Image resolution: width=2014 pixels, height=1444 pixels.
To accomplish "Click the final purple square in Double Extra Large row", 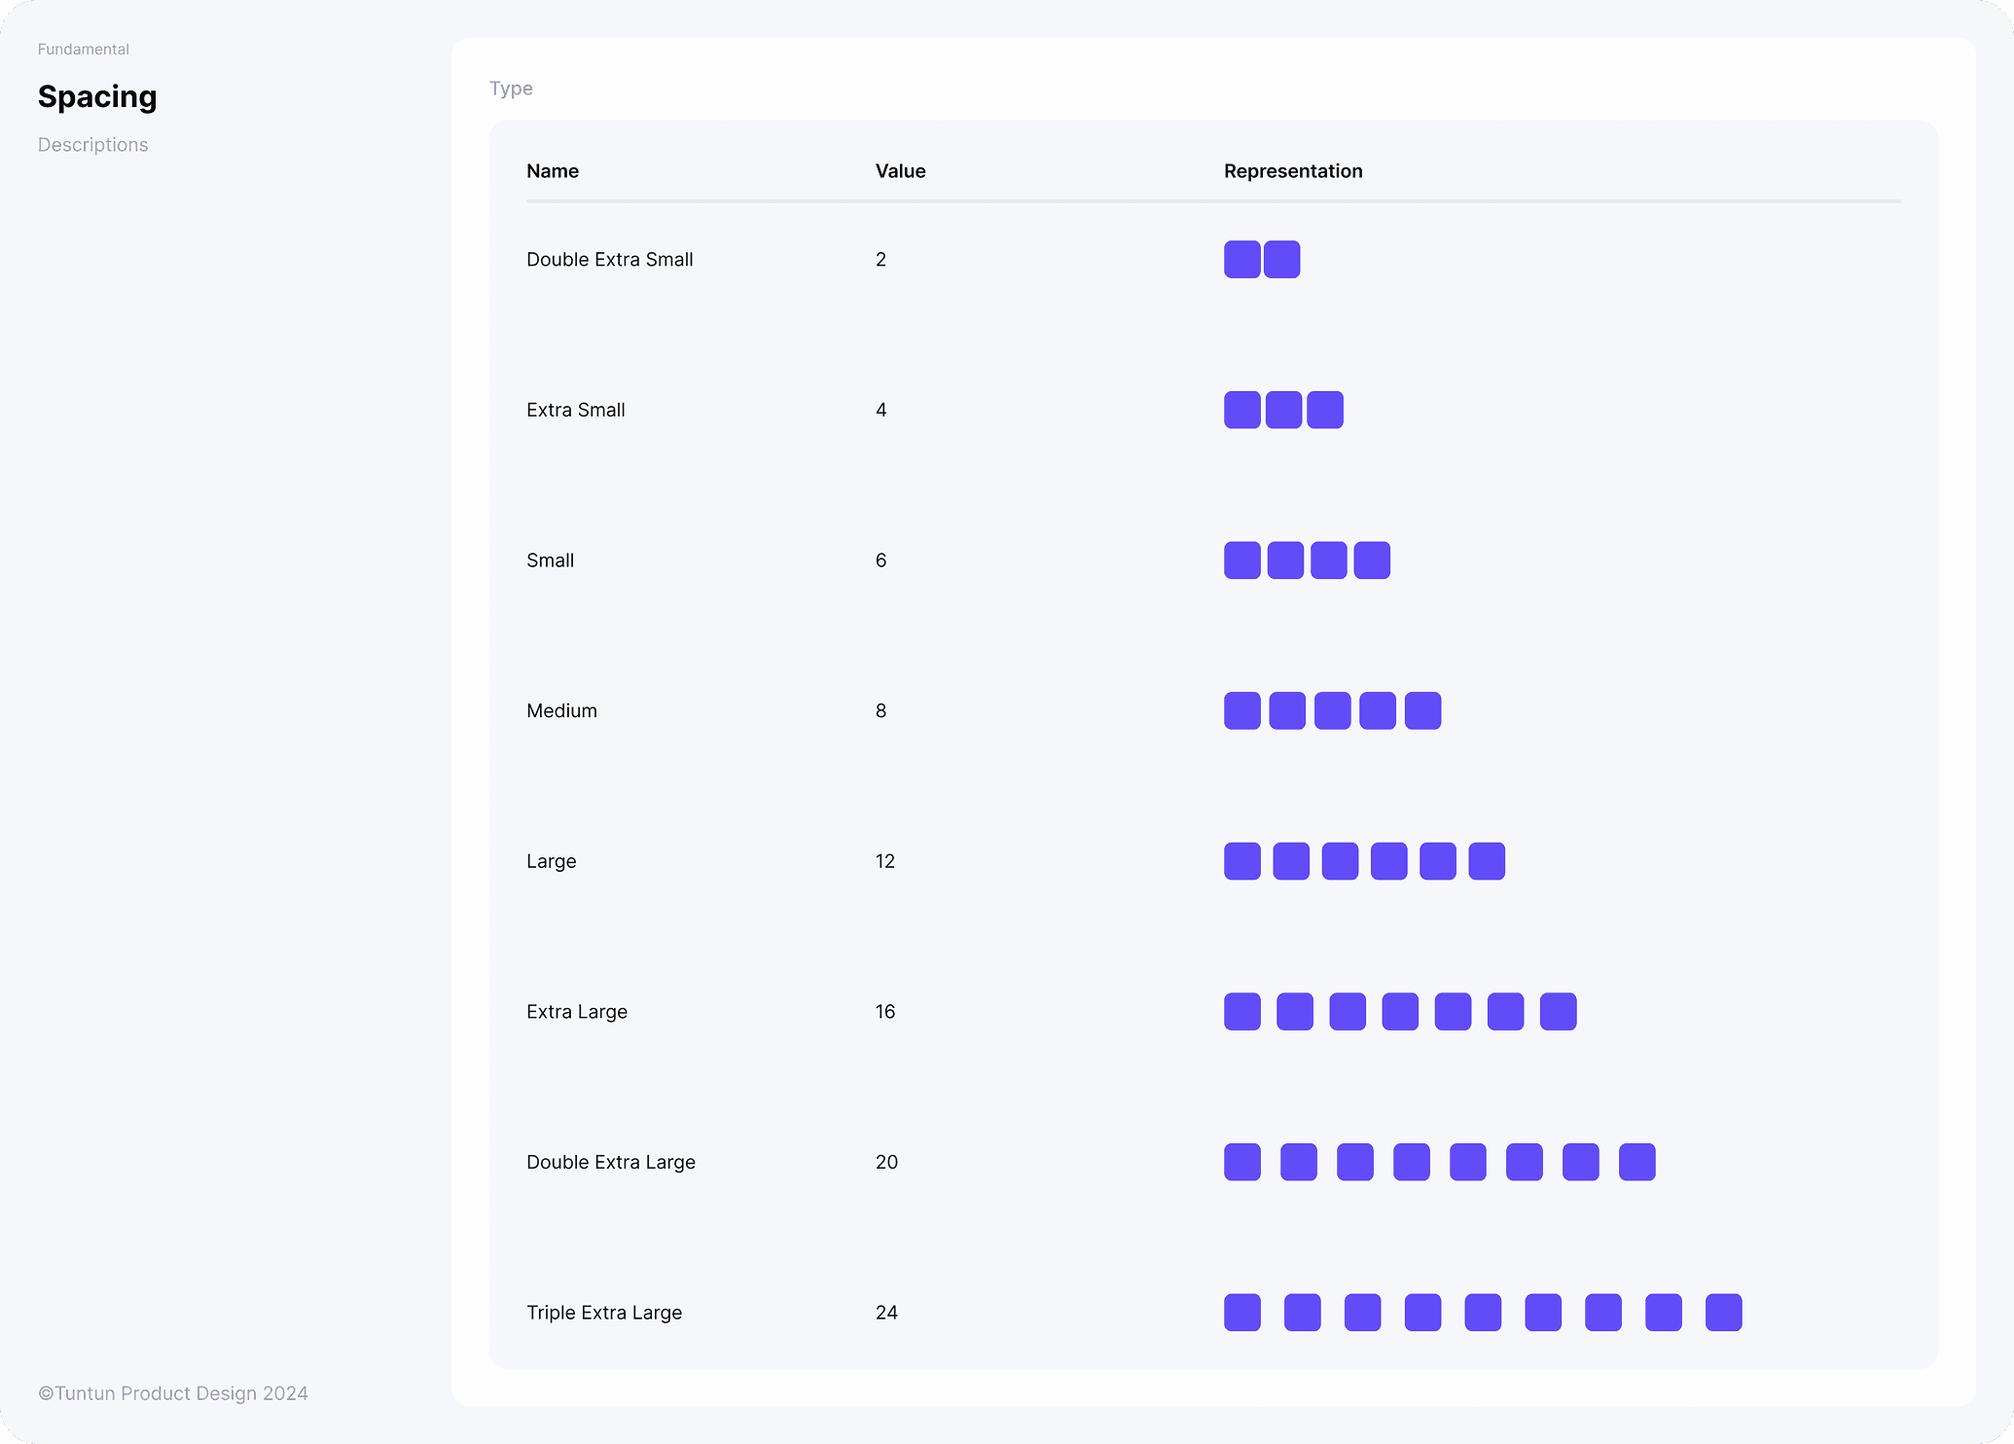I will coord(1637,1161).
